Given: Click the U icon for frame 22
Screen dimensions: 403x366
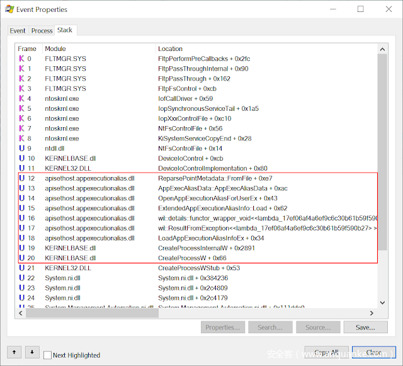Looking at the screenshot, I should [x=22, y=278].
